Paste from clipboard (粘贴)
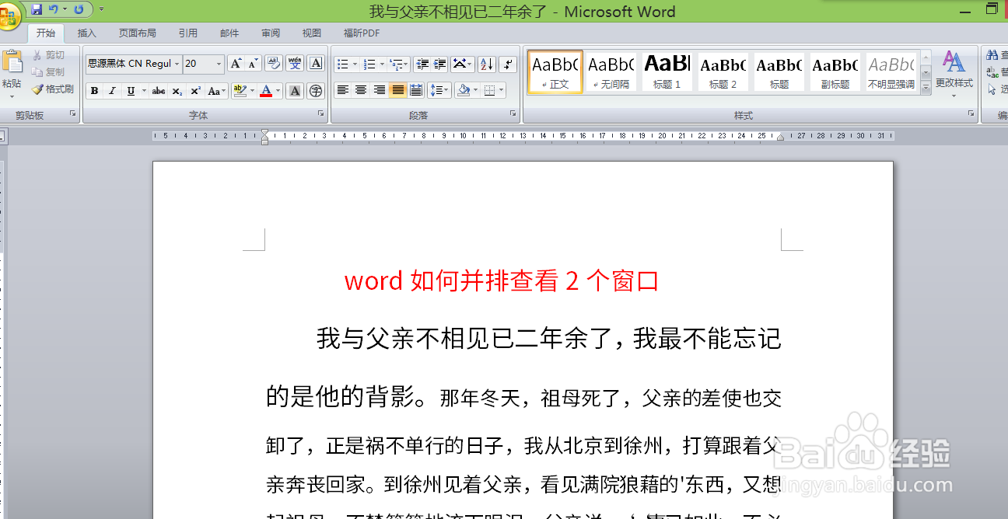 click(x=12, y=75)
